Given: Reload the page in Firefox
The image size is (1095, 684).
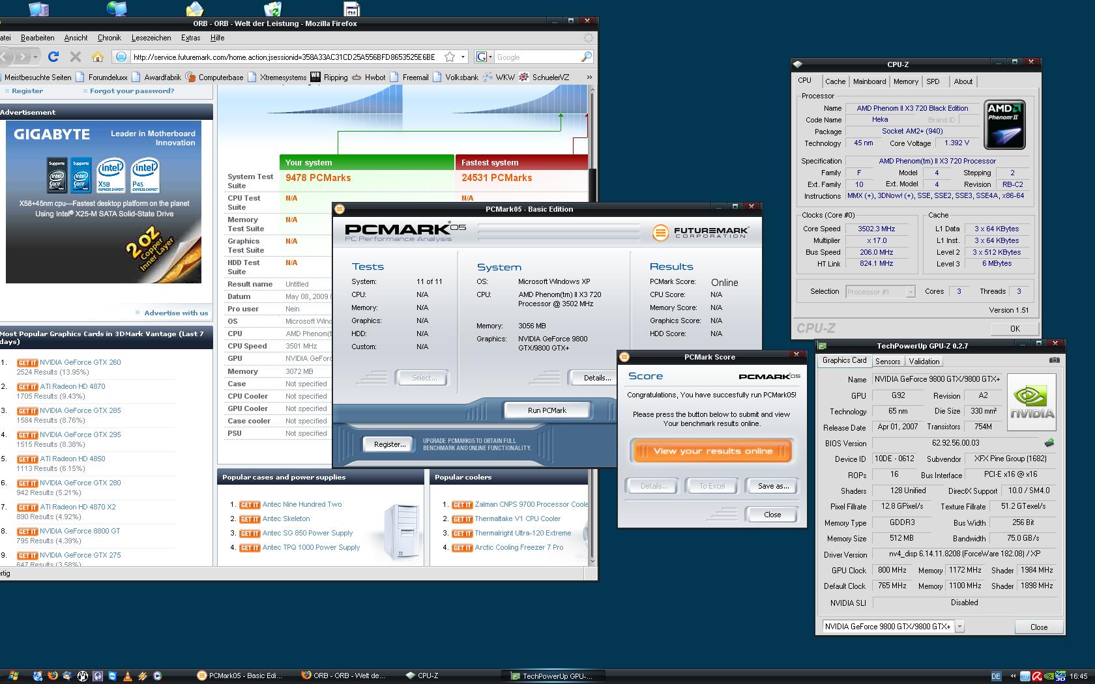Looking at the screenshot, I should (x=53, y=57).
